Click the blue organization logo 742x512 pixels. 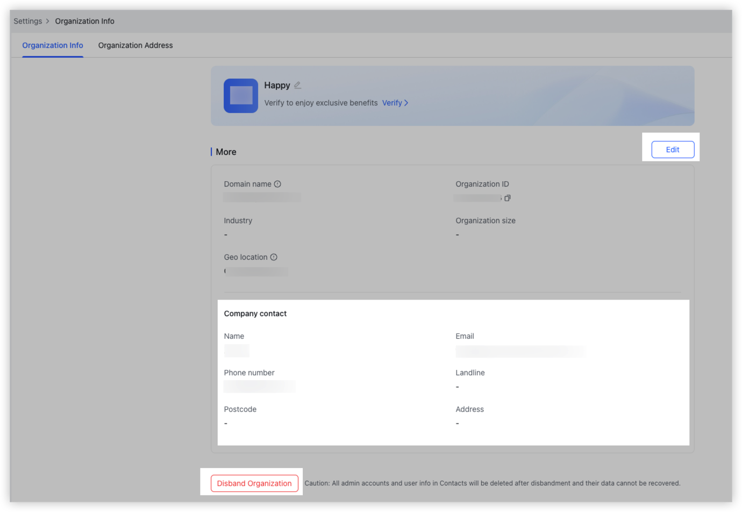tap(241, 96)
